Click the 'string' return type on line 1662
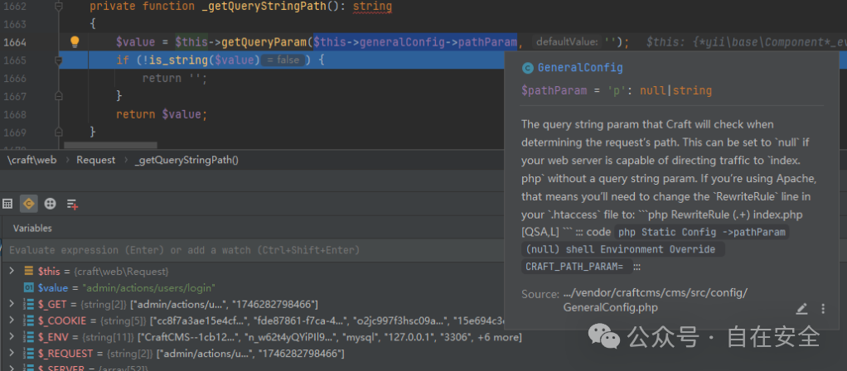The image size is (847, 371). 372,7
